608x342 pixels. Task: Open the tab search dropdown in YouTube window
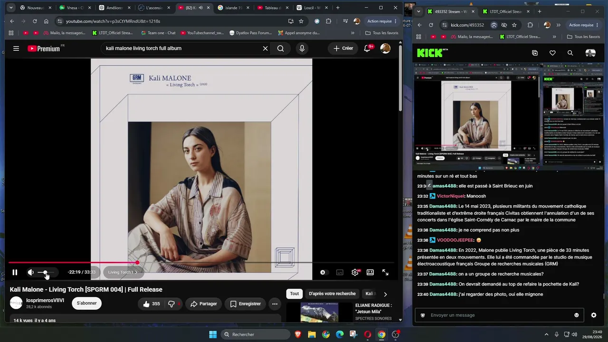point(11,8)
